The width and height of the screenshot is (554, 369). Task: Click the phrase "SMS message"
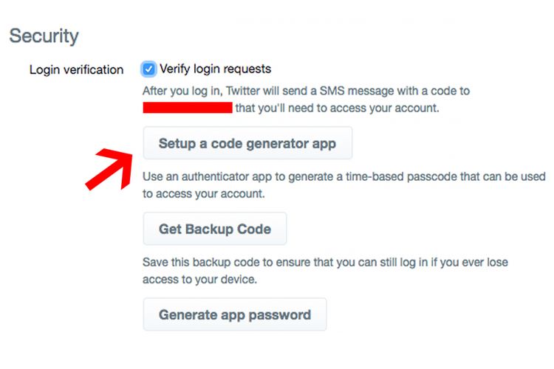350,91
